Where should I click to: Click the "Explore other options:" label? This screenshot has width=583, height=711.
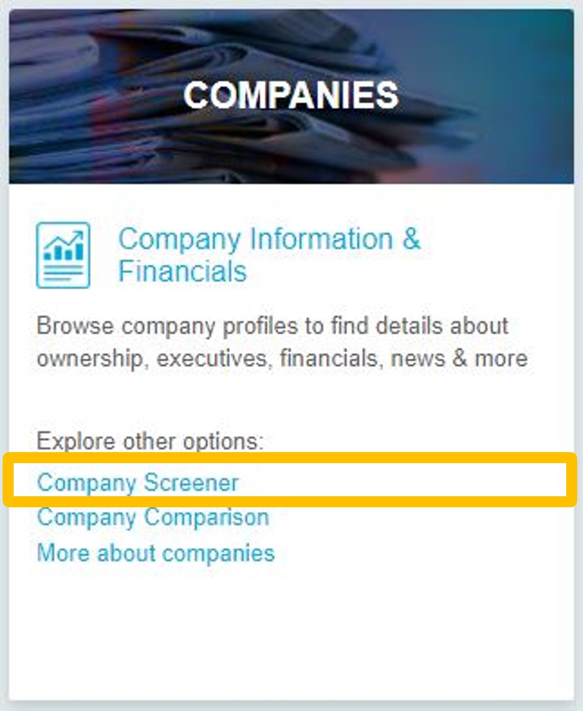[x=150, y=441]
